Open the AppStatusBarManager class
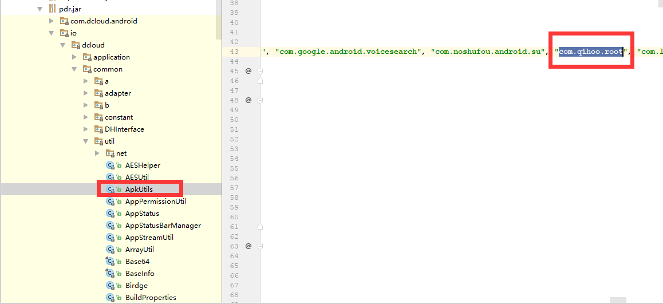Image resolution: width=663 pixels, height=304 pixels. (163, 226)
